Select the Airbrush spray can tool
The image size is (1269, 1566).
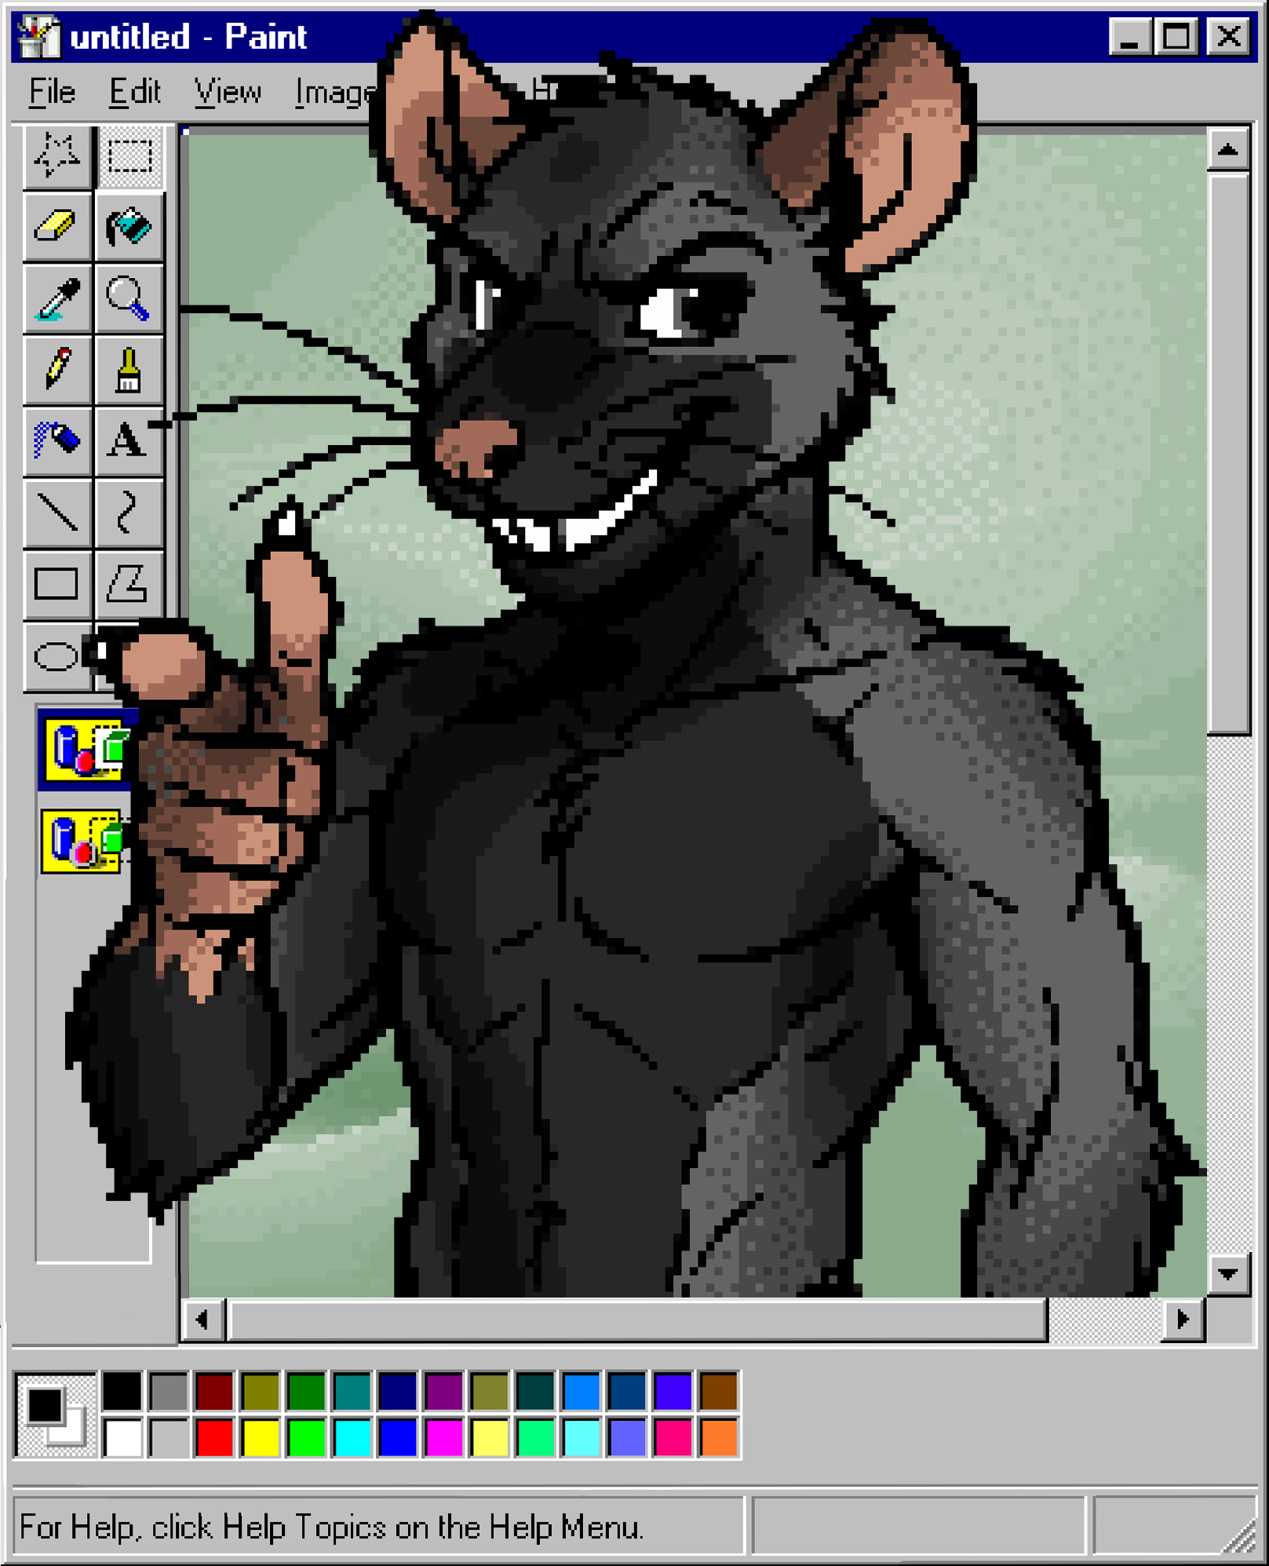click(57, 440)
